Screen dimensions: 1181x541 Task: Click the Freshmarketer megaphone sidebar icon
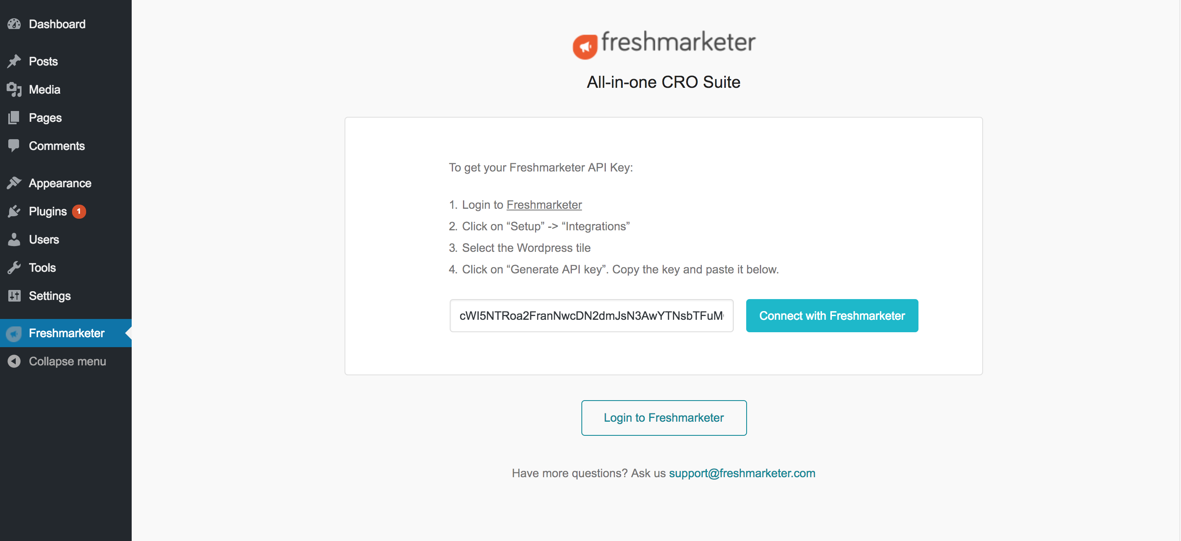click(x=14, y=333)
